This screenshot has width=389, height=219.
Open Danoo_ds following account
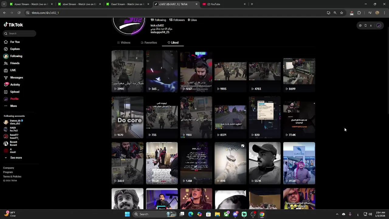click(13, 122)
